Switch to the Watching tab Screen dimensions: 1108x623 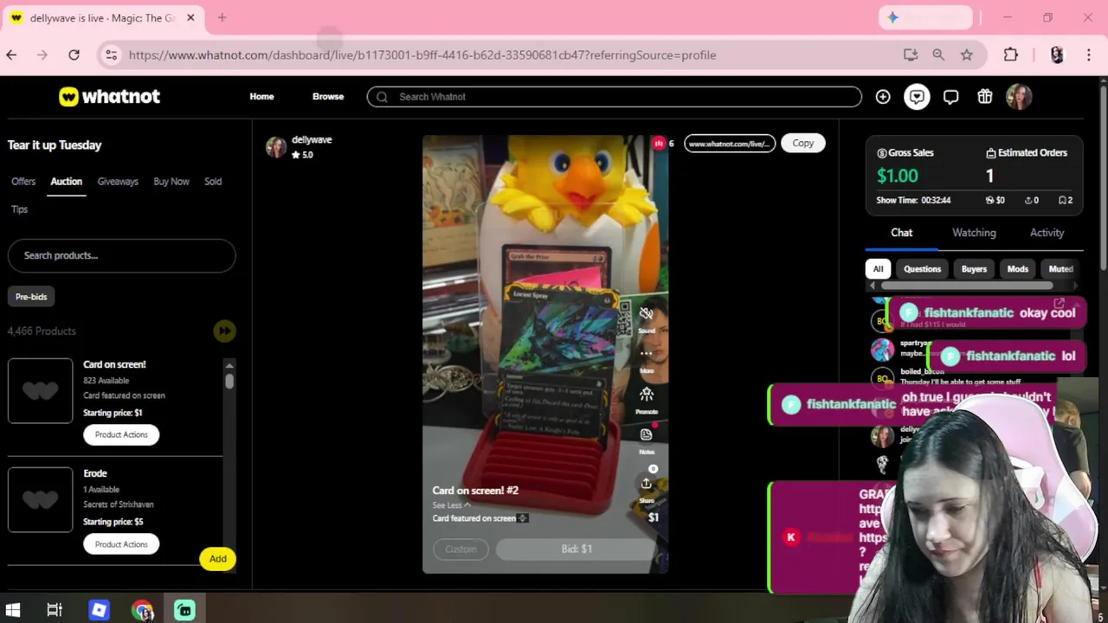coord(974,233)
